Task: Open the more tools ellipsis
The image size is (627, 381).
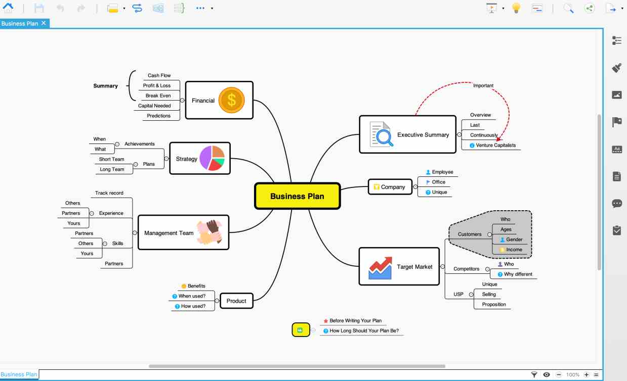Action: click(200, 8)
